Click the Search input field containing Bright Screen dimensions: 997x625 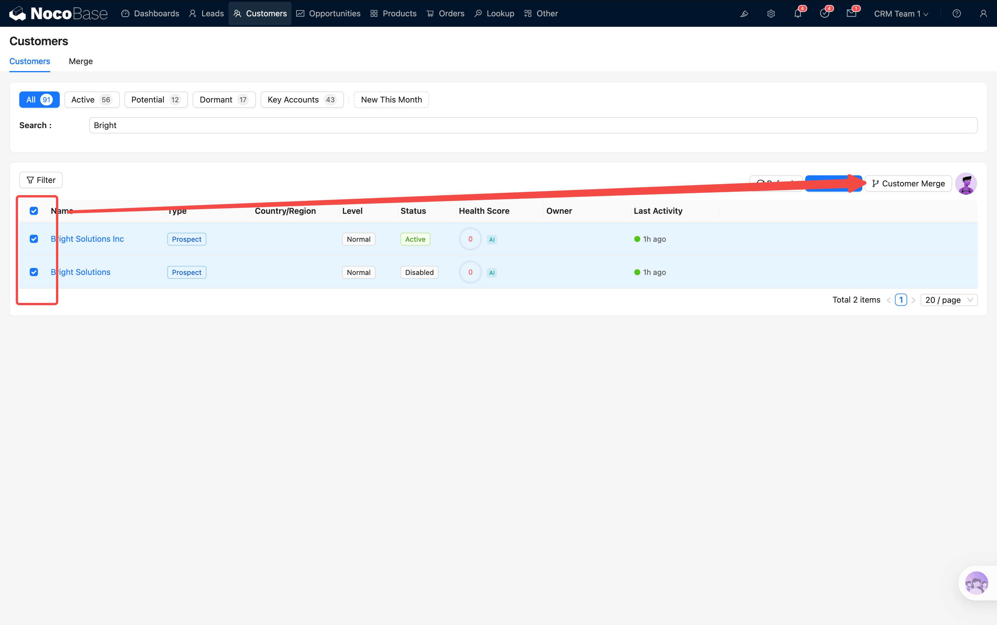(x=533, y=125)
